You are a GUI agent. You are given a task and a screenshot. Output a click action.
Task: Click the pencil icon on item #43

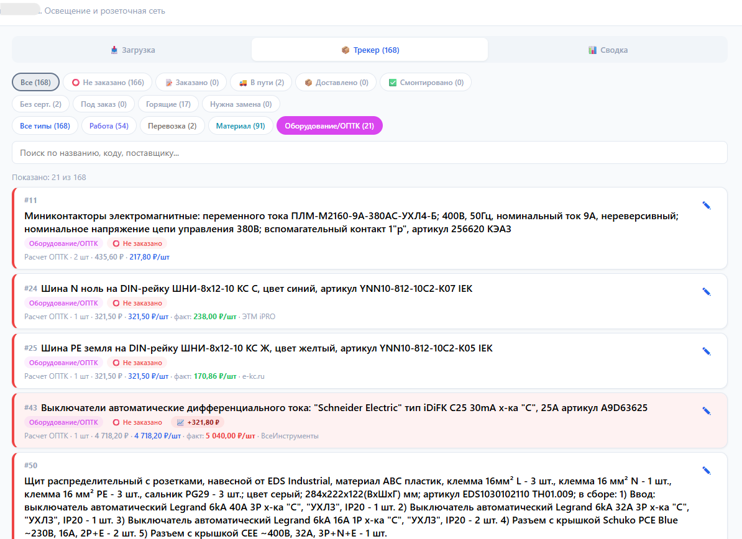point(707,411)
